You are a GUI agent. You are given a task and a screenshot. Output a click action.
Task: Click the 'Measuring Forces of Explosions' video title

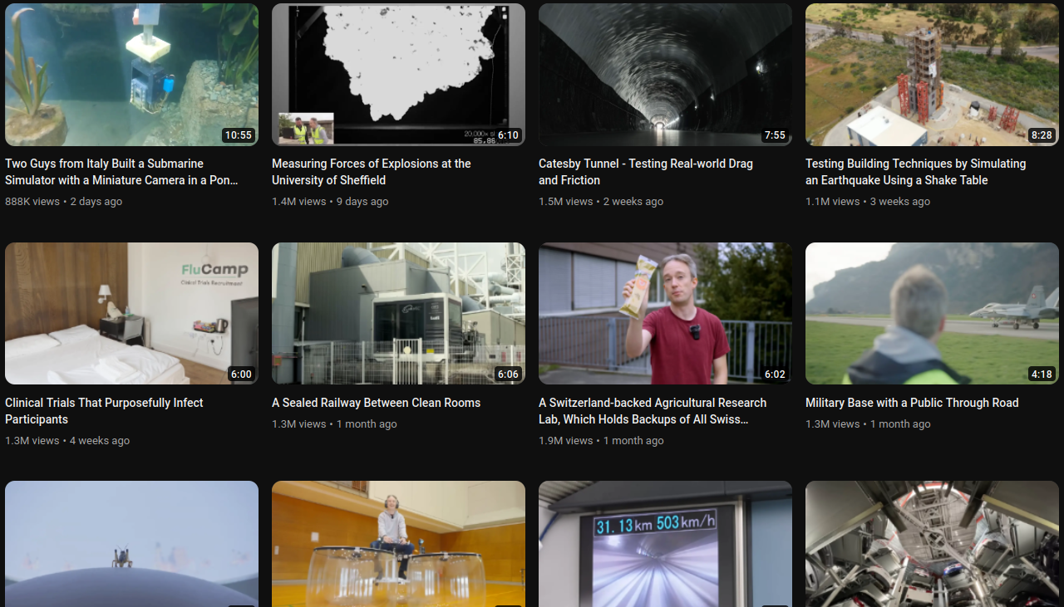372,172
